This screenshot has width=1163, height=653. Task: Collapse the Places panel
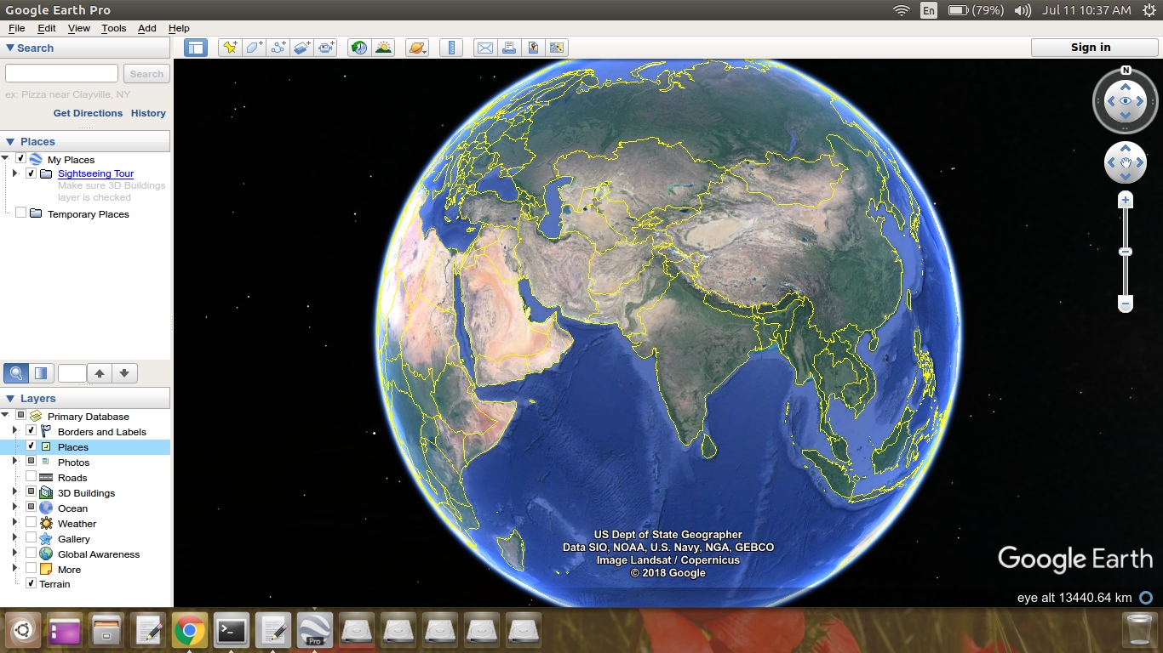point(10,142)
